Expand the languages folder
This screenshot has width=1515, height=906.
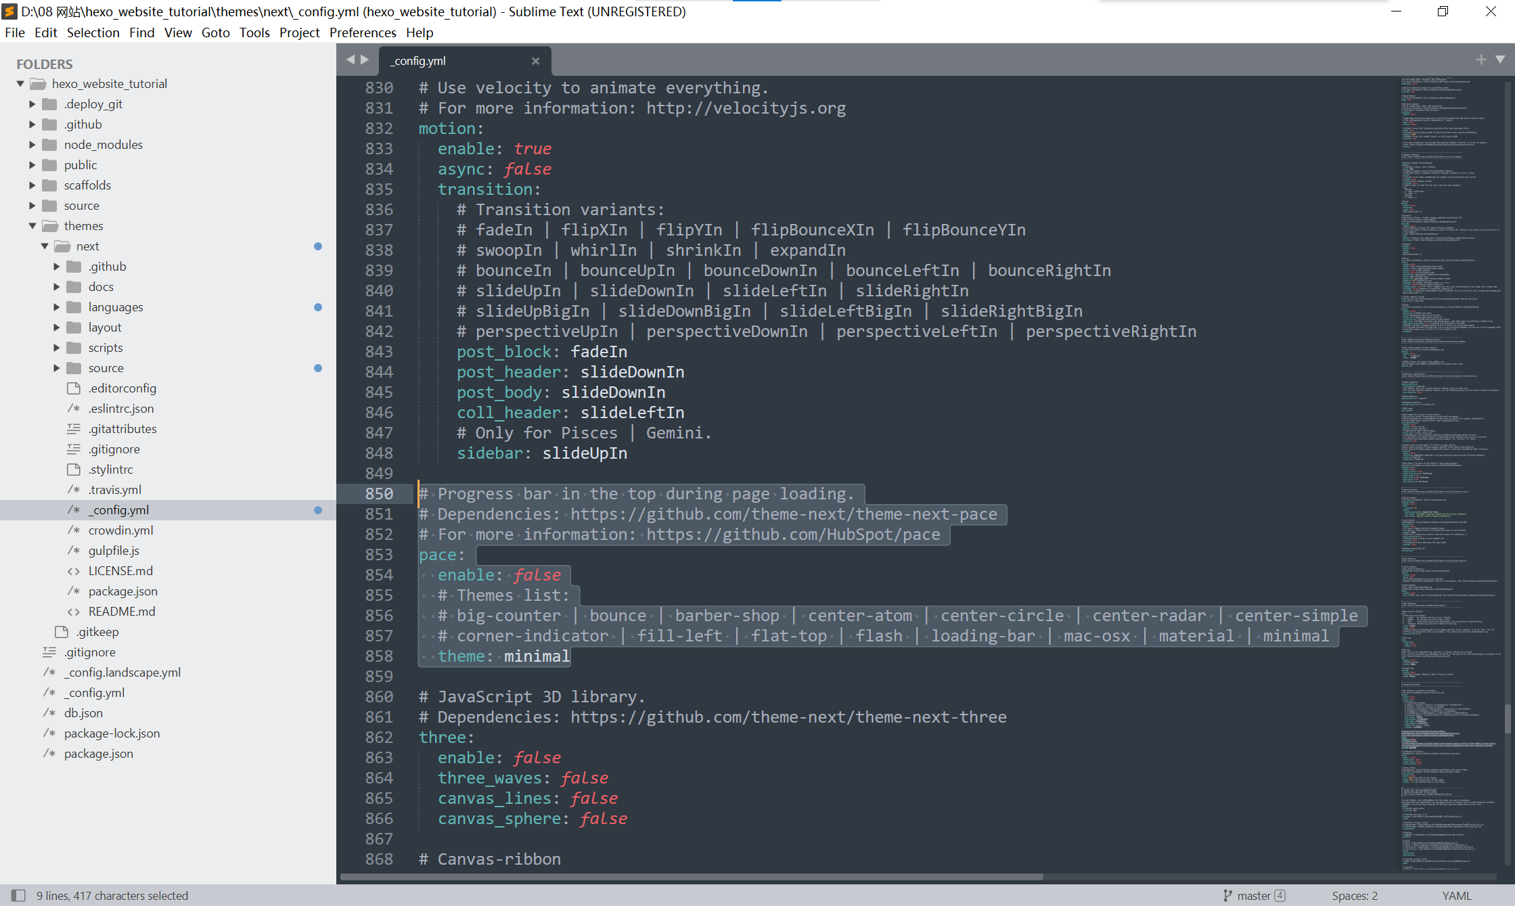pyautogui.click(x=57, y=307)
